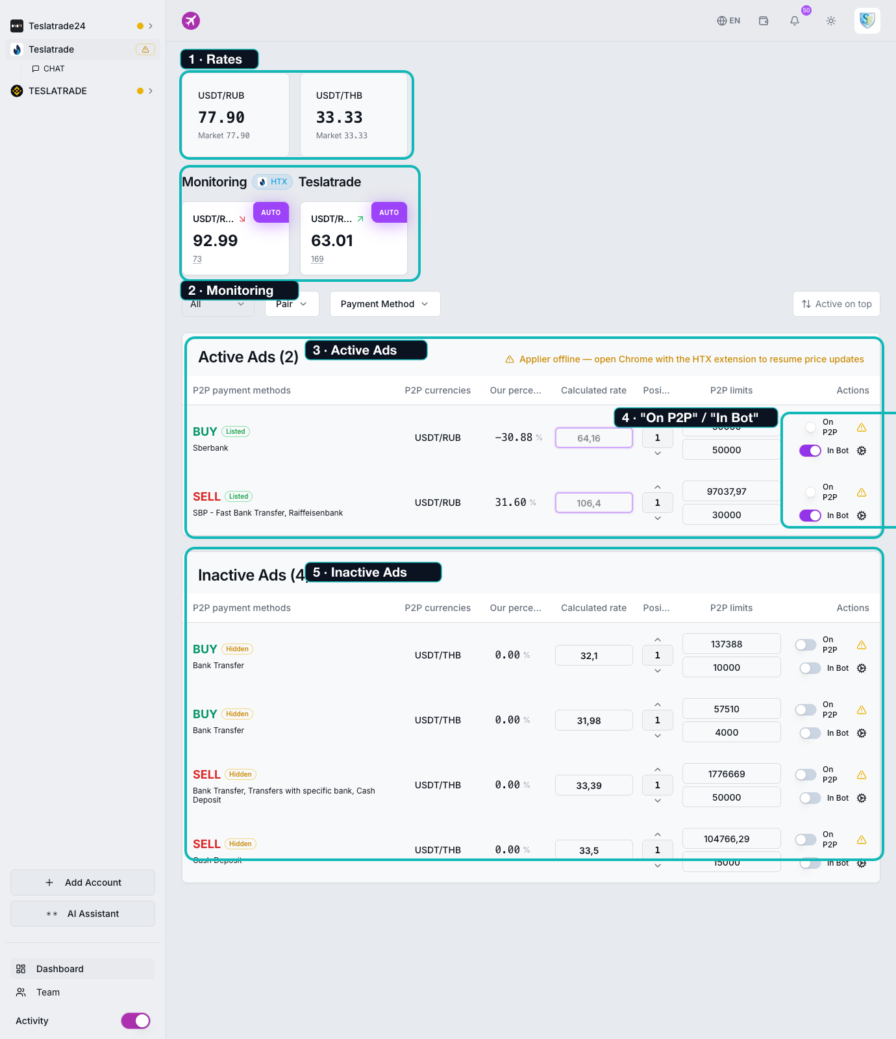
Task: Click the CHAT speech bubble icon
Action: (x=36, y=69)
